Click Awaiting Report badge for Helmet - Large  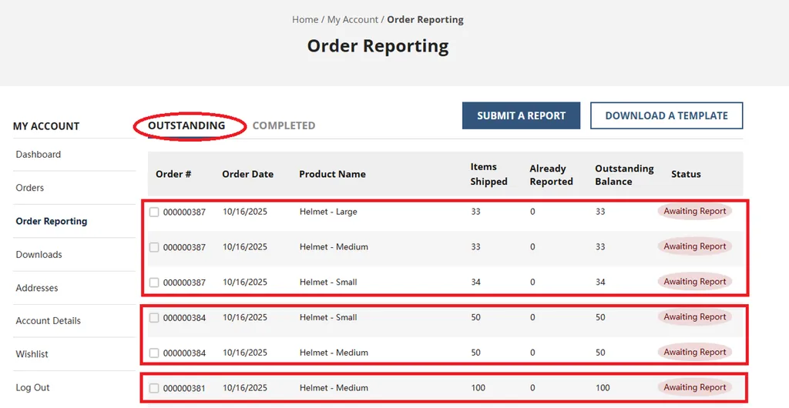point(694,211)
